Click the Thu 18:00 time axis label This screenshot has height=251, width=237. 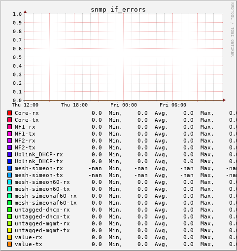coord(74,105)
